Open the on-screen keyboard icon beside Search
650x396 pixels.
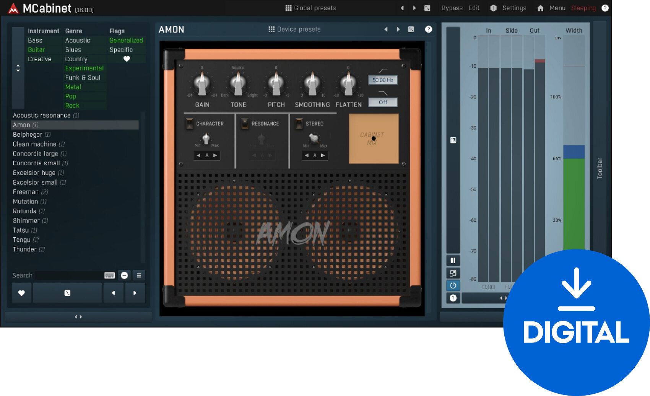tap(109, 275)
